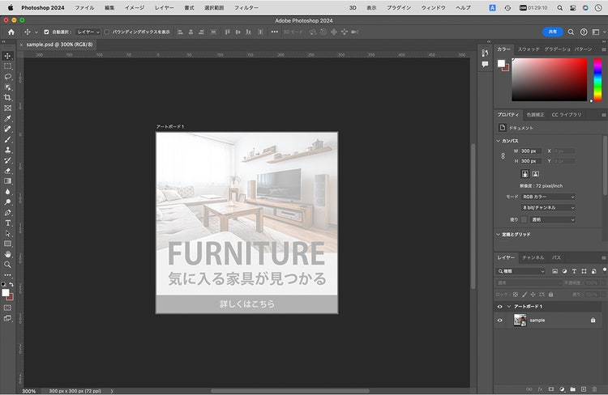Select the Brush tool
608x395 pixels.
coord(7,139)
